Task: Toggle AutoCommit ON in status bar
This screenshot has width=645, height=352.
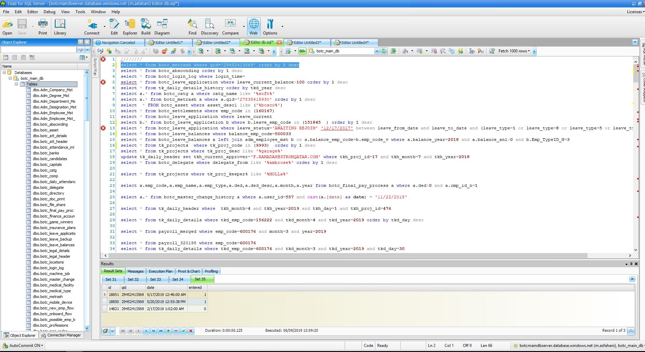Action: pos(24,346)
